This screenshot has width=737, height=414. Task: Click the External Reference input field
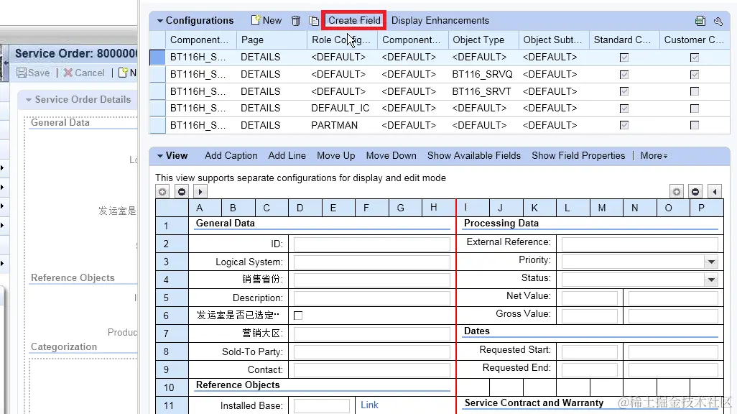[640, 244]
